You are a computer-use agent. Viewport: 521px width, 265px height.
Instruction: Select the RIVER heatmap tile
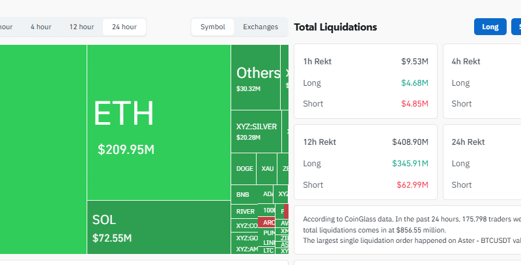[x=245, y=211]
